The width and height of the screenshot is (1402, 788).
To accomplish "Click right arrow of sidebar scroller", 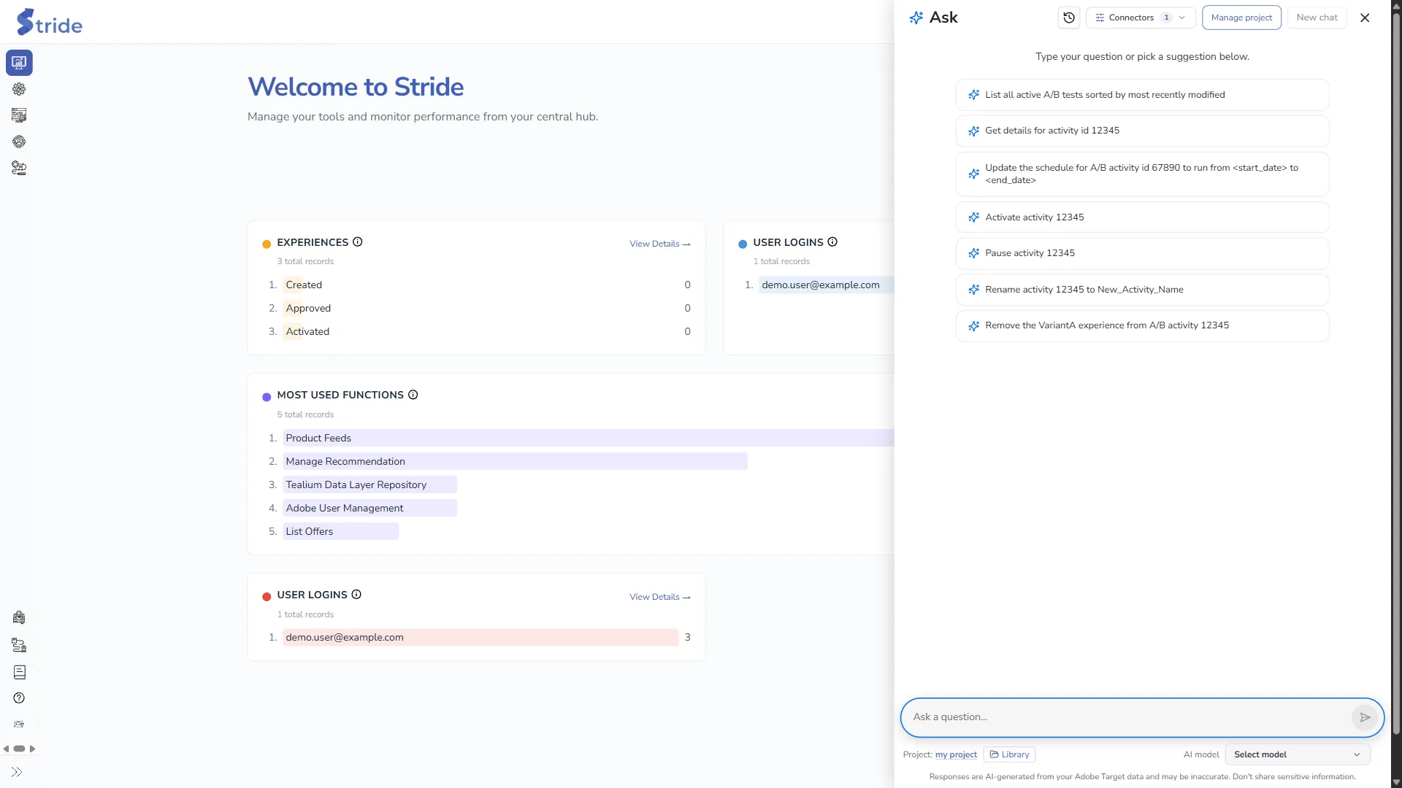I will coord(32,749).
